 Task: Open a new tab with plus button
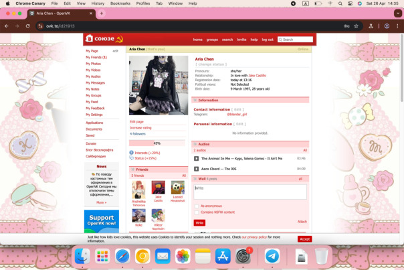pos(102,13)
